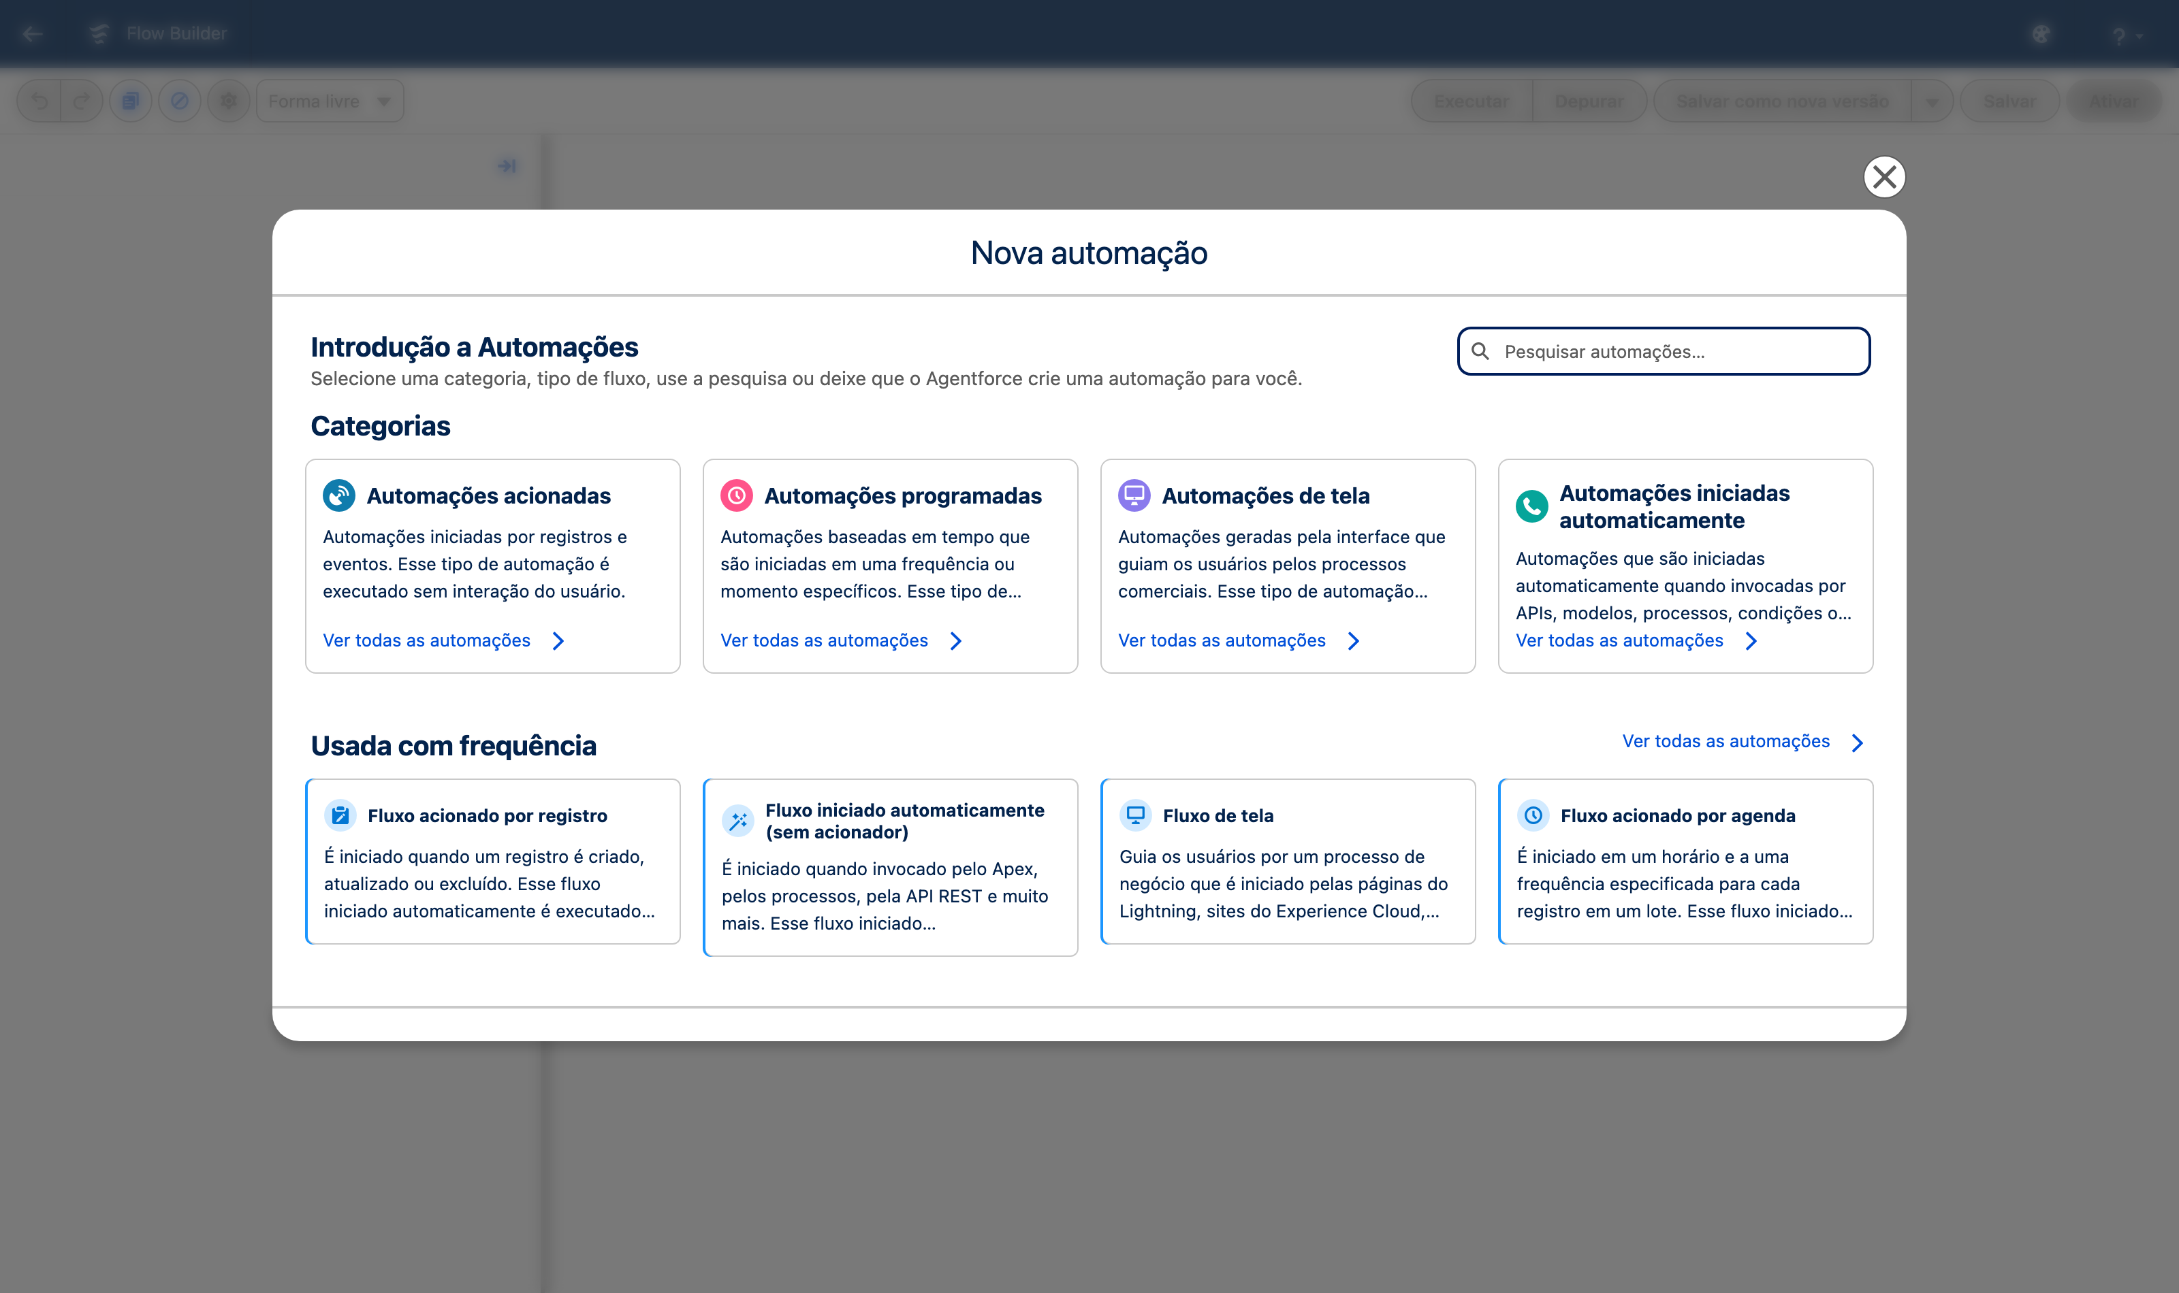
Task: Click chevron arrow in Automações programadas card
Action: tap(956, 641)
